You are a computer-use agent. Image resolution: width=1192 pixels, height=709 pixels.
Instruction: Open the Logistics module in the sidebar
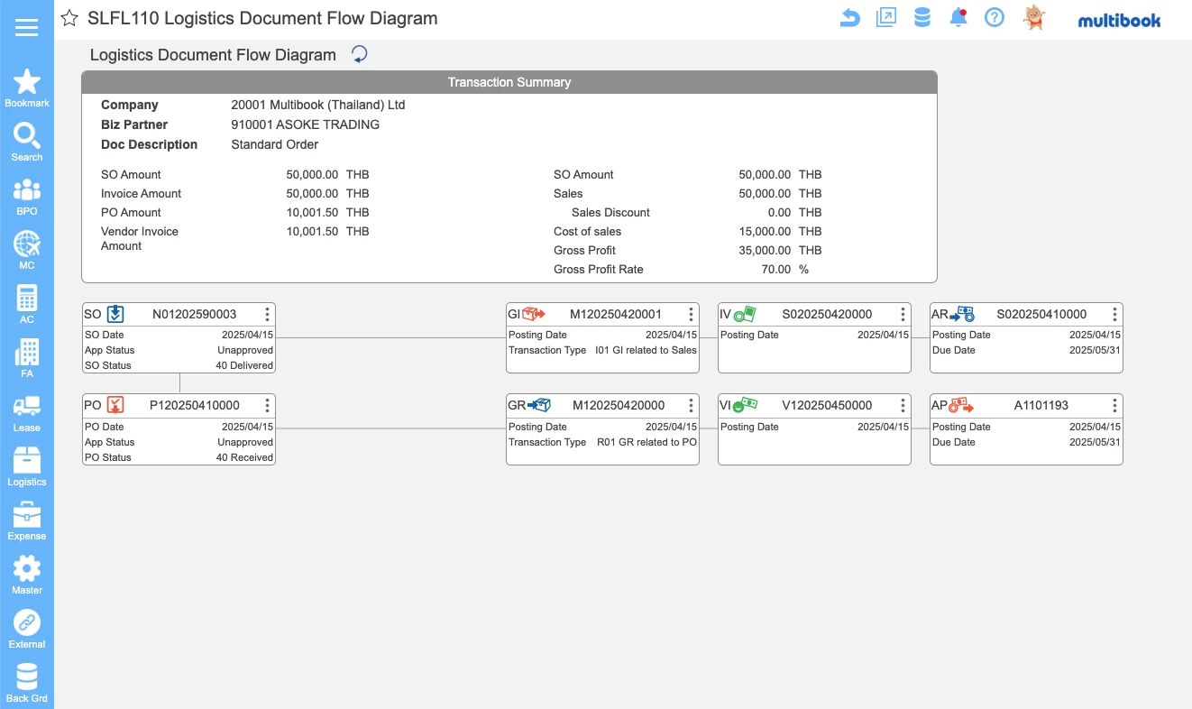[27, 465]
